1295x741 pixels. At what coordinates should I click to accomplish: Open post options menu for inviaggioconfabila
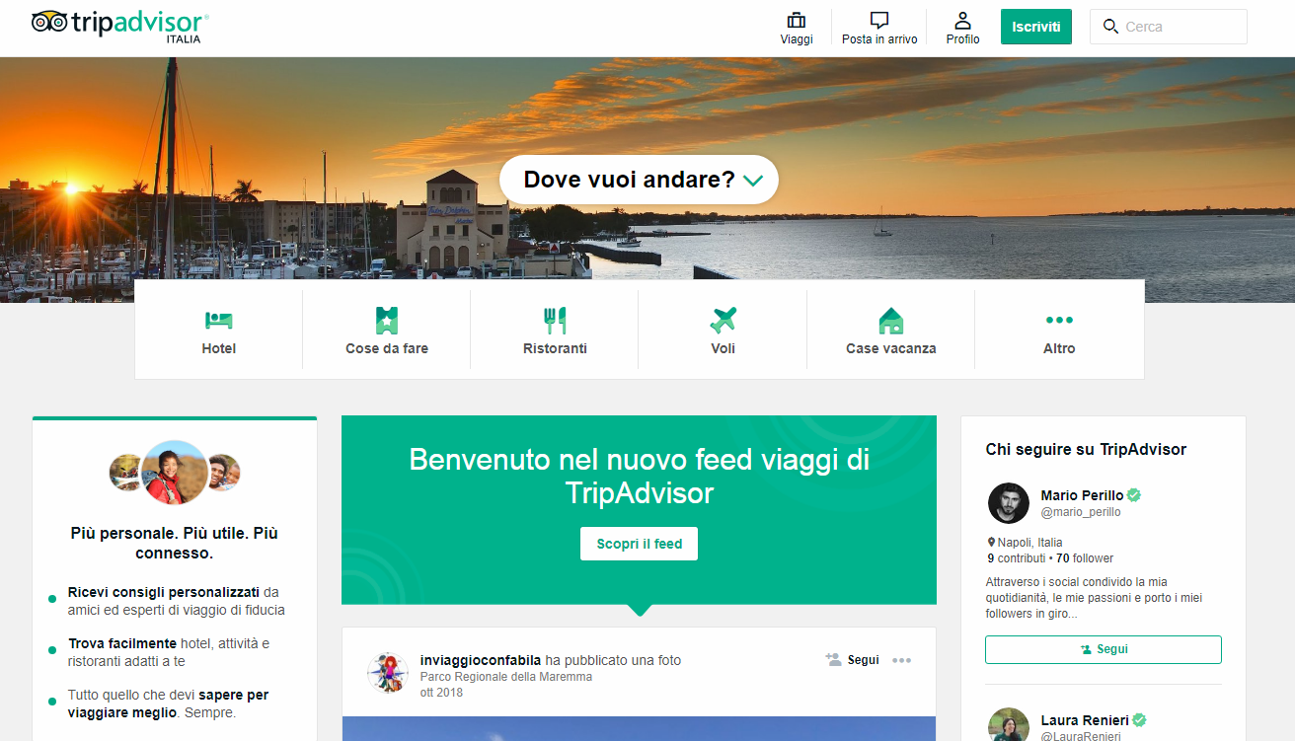pyautogui.click(x=902, y=660)
